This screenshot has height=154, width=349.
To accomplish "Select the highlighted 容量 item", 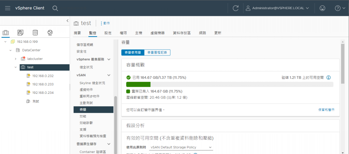I will point(93,109).
